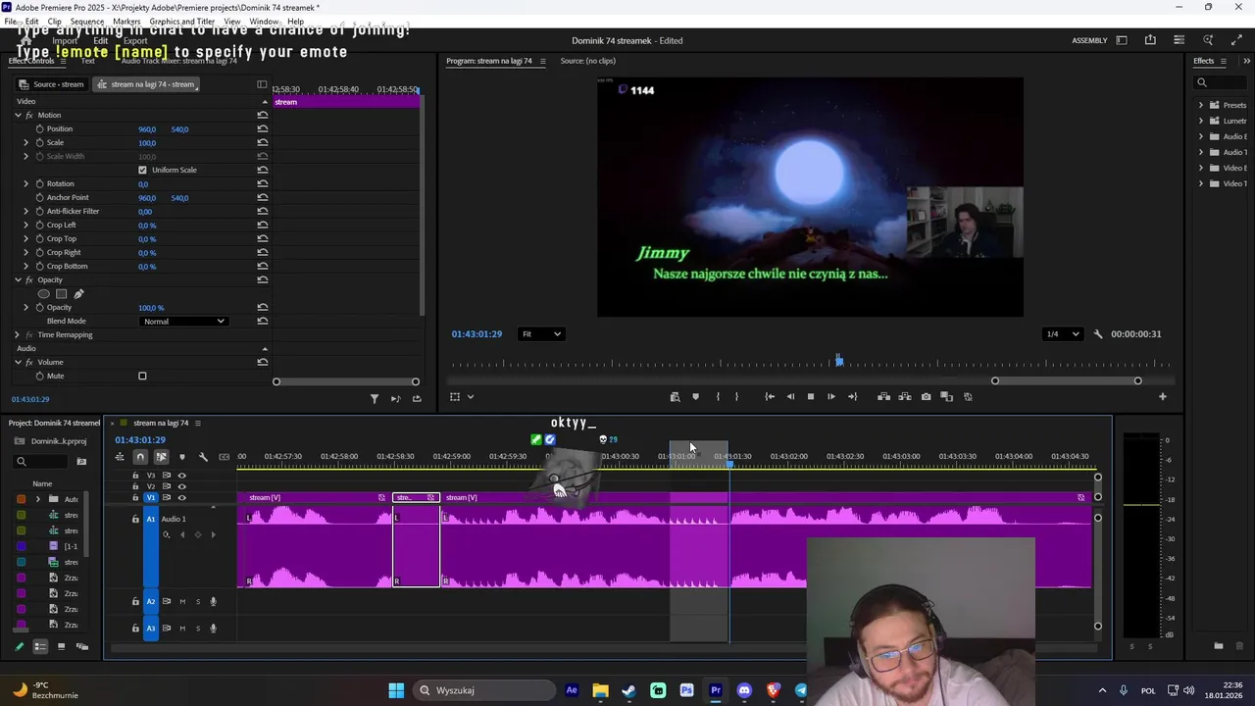Toggle track output eye for V1
The height and width of the screenshot is (706, 1255).
[181, 498]
